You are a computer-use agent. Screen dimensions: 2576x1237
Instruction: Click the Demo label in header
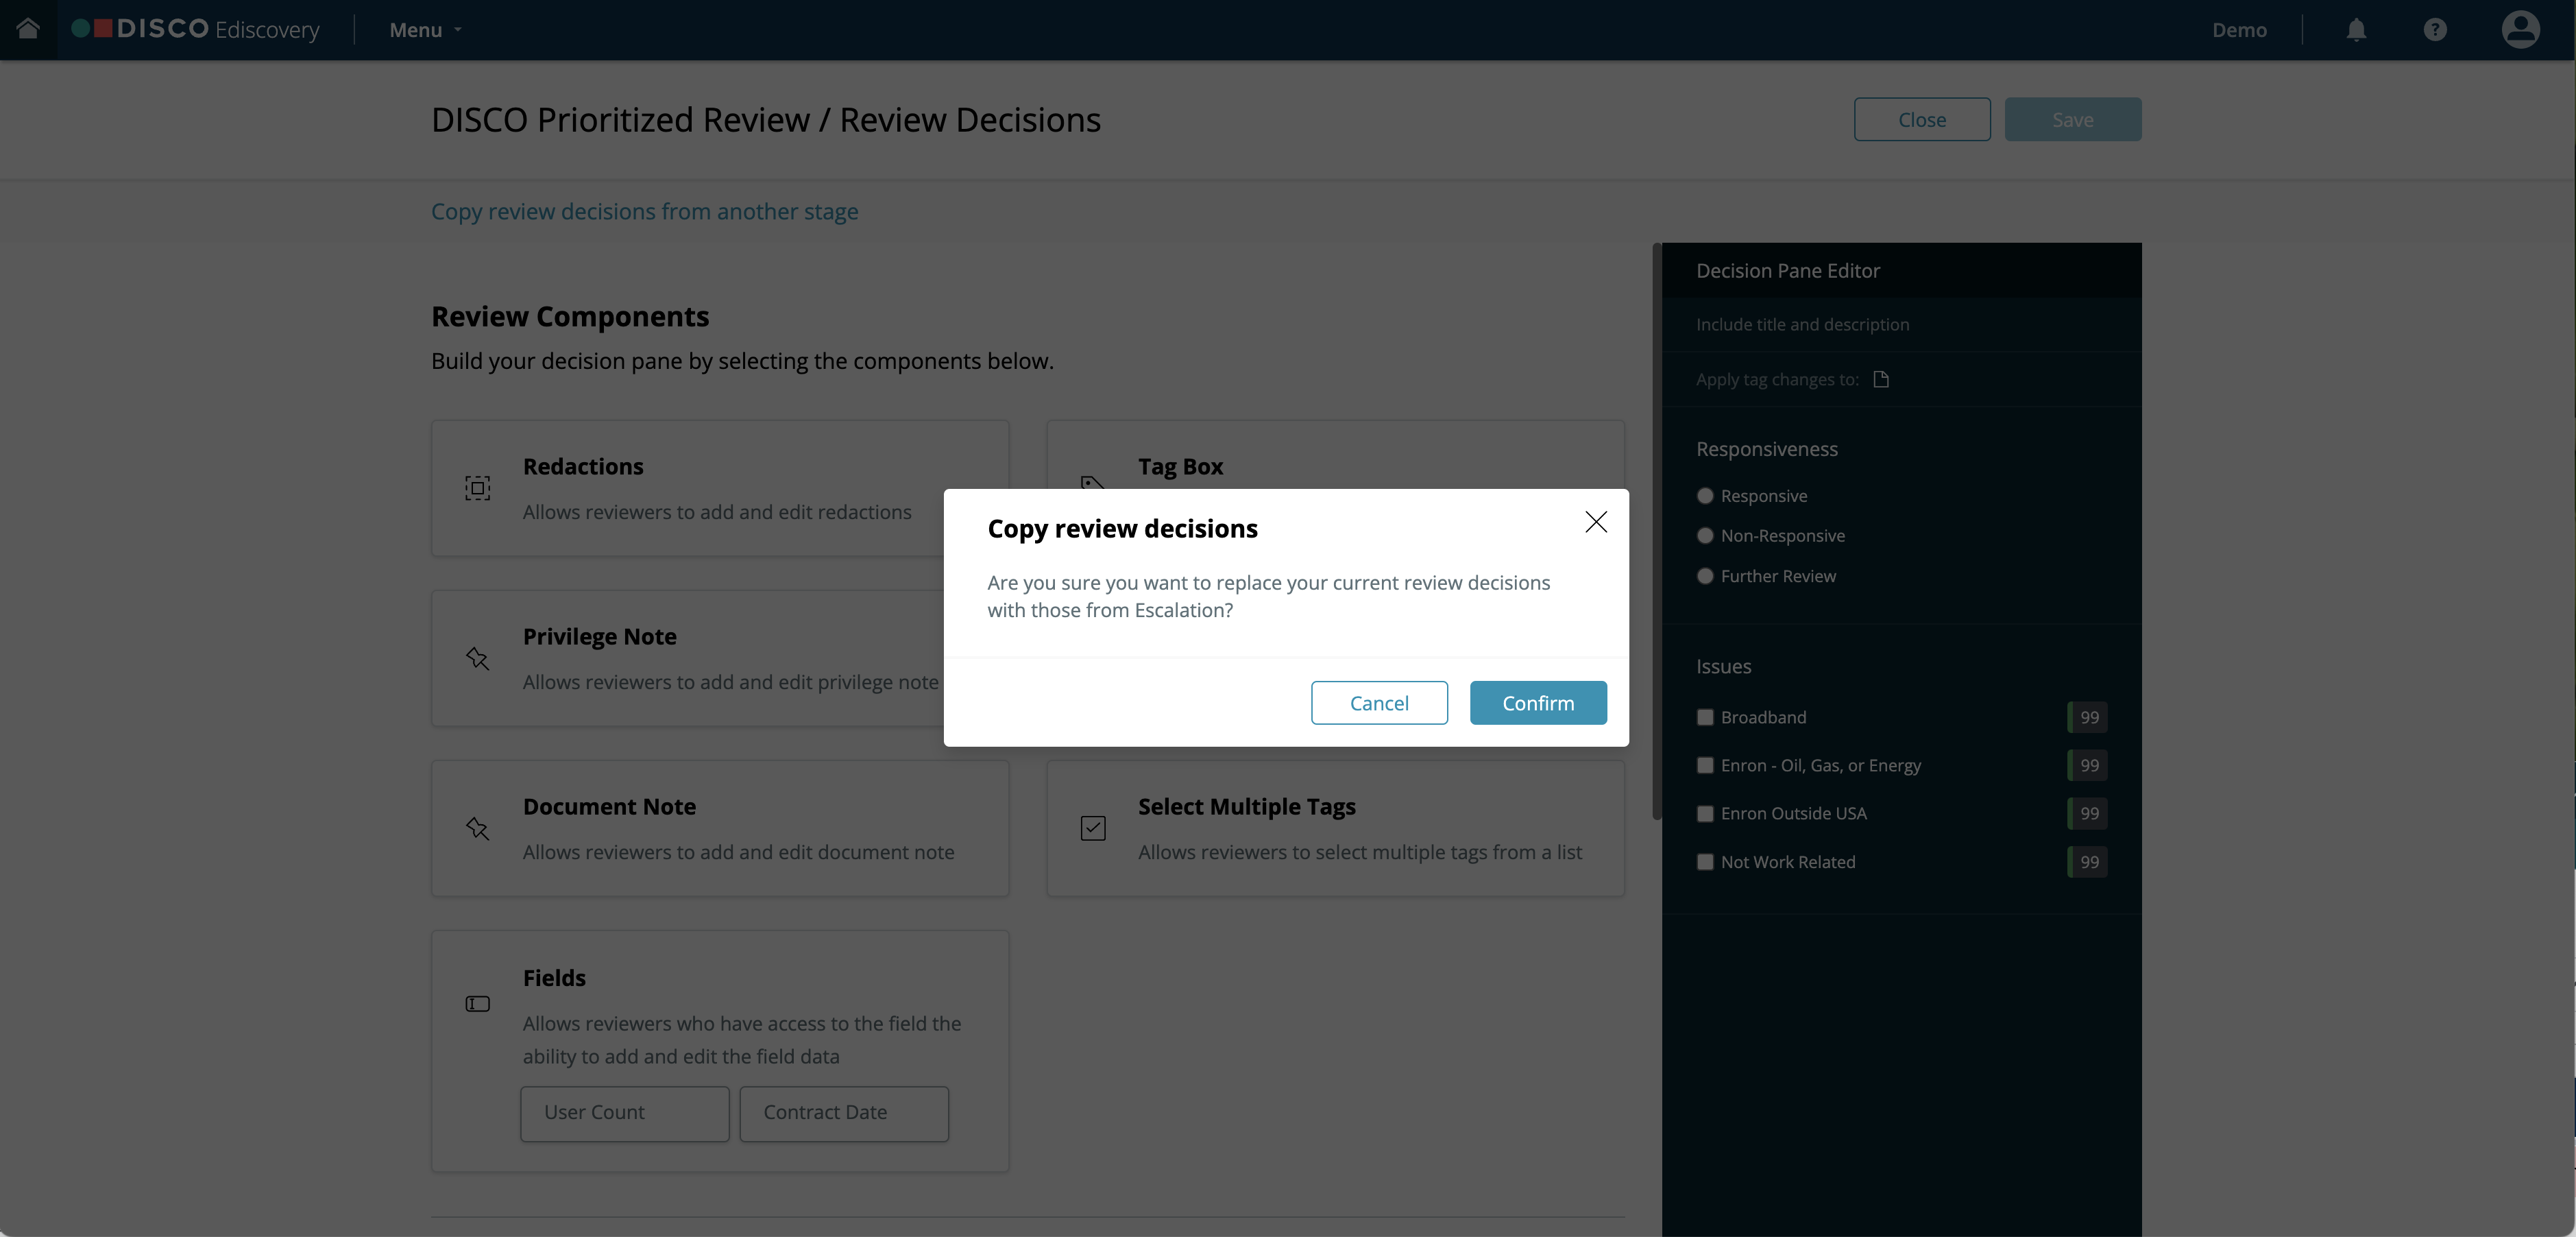[2239, 30]
